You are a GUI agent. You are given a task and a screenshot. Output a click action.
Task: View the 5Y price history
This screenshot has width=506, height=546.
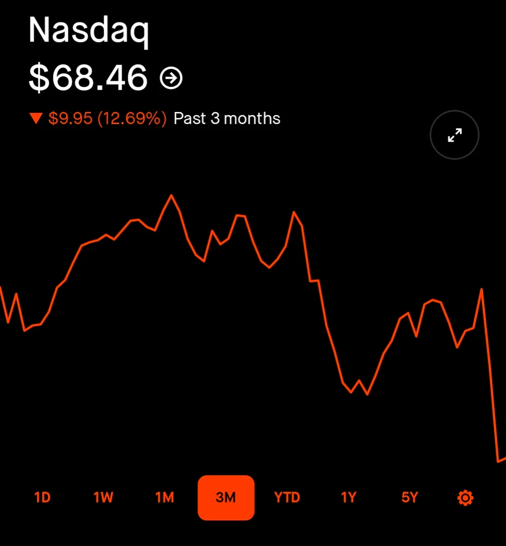tap(409, 498)
